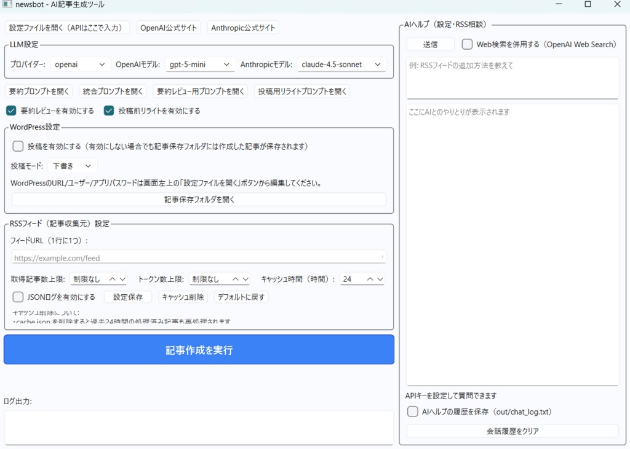Run article creation with 記事作成を実行
630x449 pixels.
tap(198, 349)
